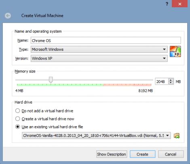Viewport: 190px width, 164px height.
Task: Open the help question mark
Action: pos(167,4)
